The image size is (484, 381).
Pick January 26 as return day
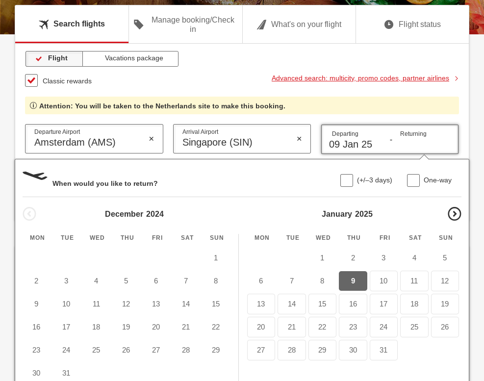click(445, 327)
